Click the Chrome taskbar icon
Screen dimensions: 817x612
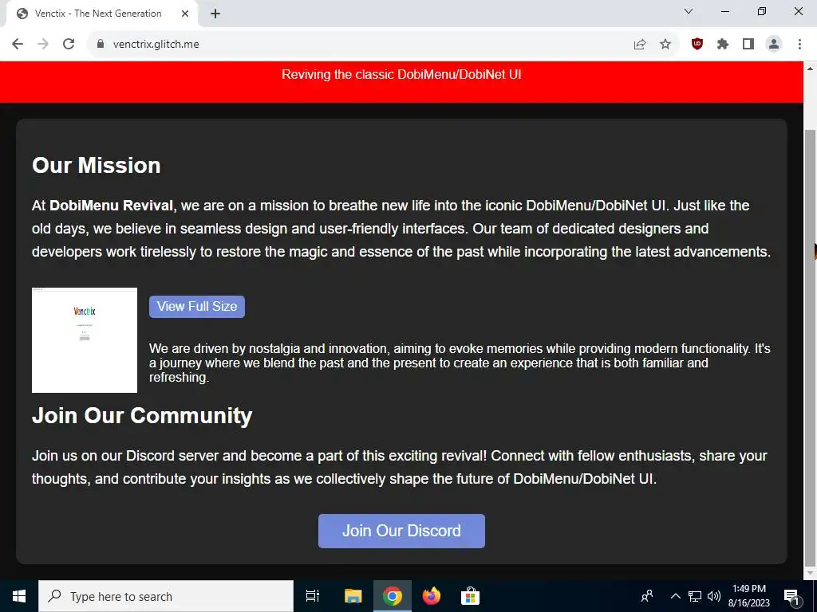point(393,596)
